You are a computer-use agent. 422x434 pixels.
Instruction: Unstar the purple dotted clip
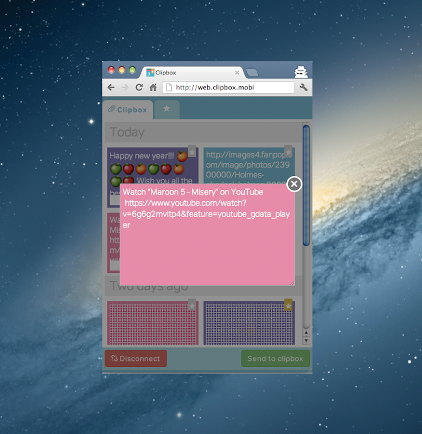pyautogui.click(x=289, y=305)
